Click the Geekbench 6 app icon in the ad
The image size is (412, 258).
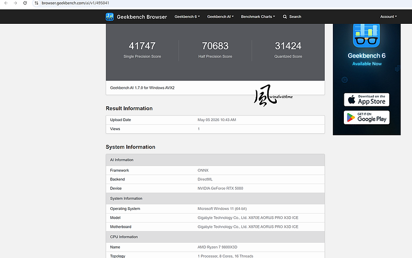pos(366,35)
